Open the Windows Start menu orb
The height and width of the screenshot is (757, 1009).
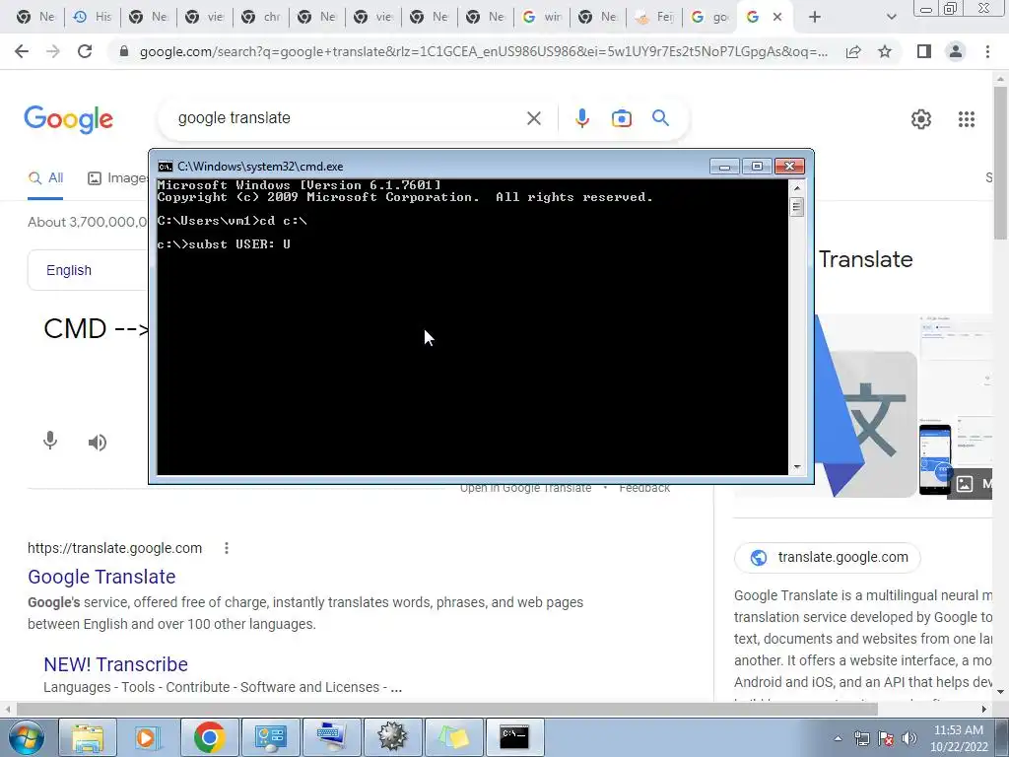click(x=25, y=737)
